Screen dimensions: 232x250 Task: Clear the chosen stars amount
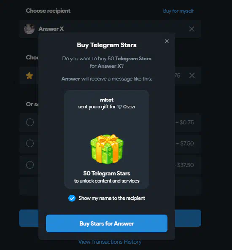[192, 75]
